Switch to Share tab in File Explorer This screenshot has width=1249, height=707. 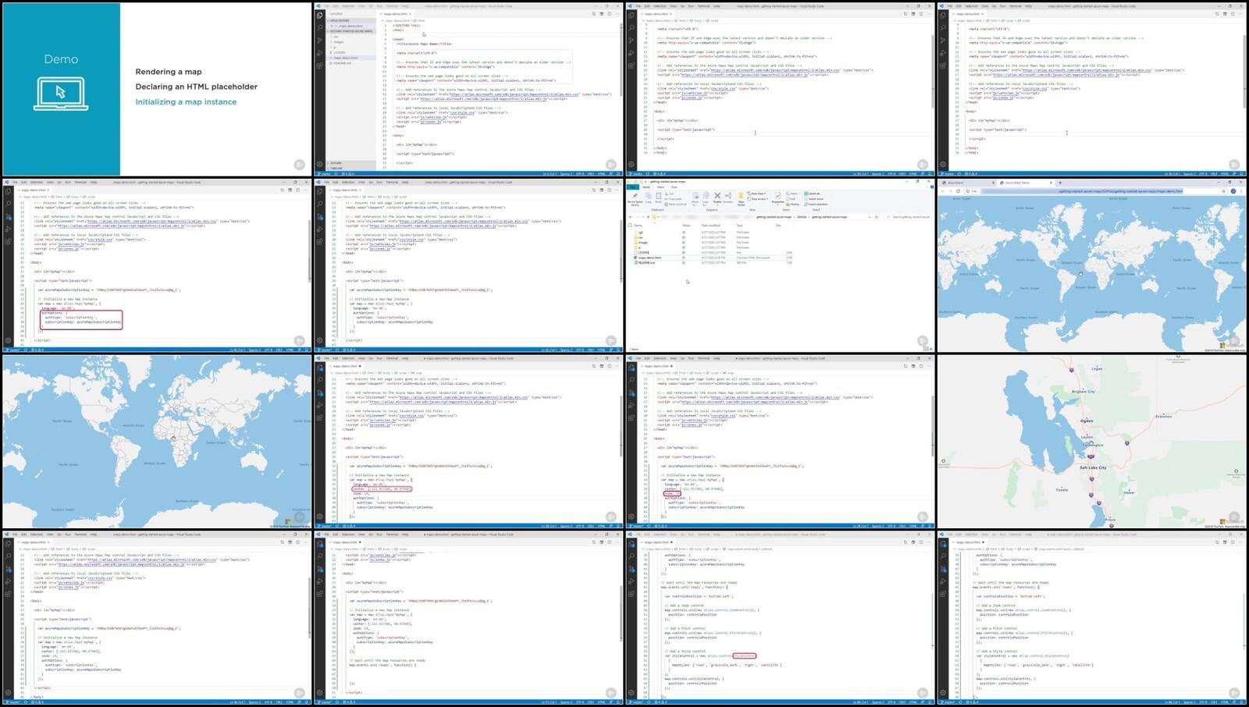pos(660,187)
